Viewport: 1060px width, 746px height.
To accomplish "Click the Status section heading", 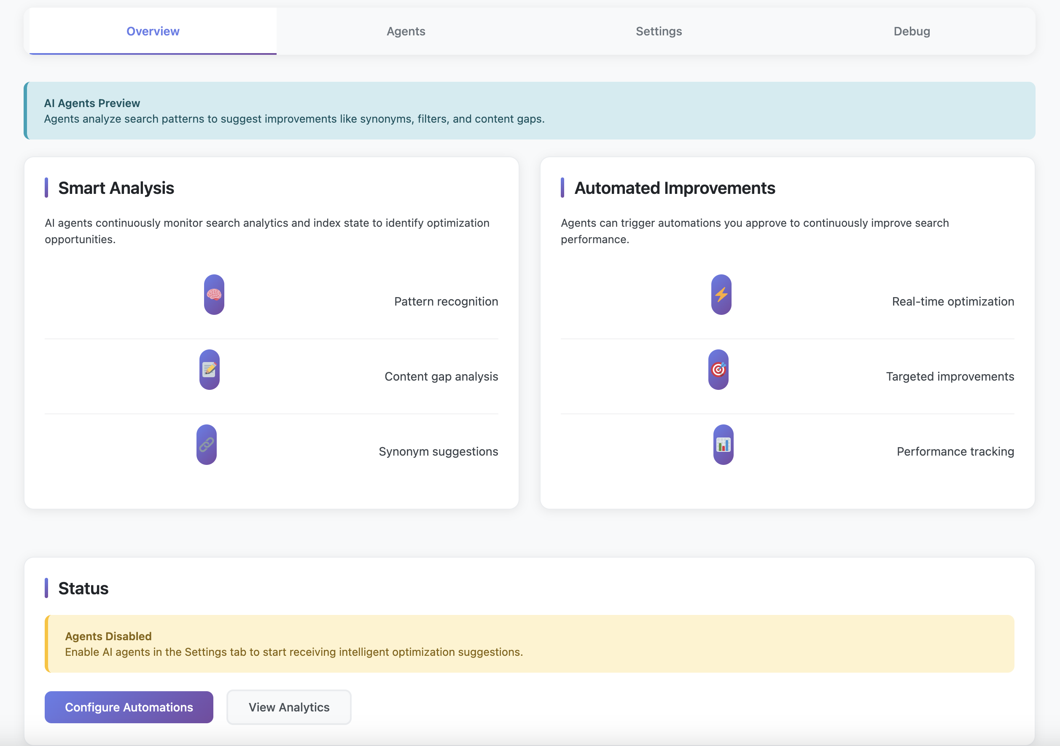I will click(83, 588).
